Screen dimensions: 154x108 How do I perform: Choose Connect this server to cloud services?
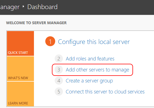(x=105, y=92)
